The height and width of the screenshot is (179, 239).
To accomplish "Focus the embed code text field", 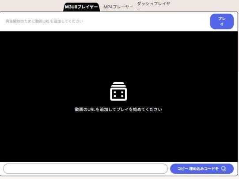I will pos(85,169).
